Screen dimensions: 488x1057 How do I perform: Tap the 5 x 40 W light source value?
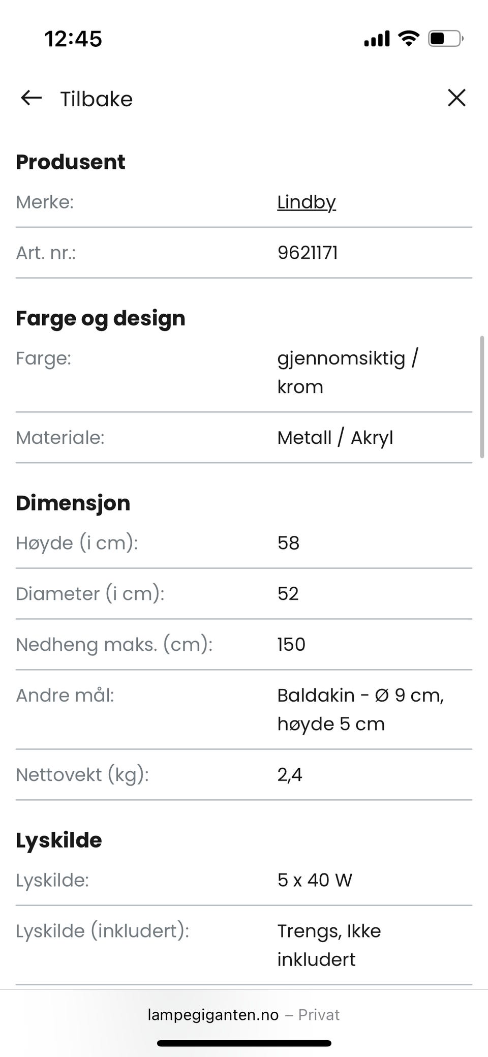(x=315, y=880)
